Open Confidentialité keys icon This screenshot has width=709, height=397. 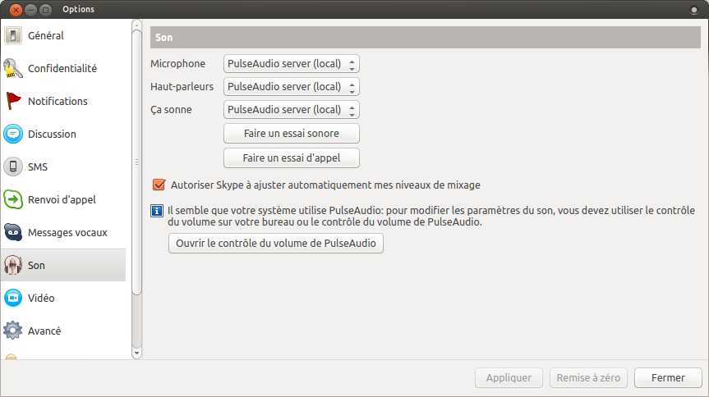(x=12, y=69)
